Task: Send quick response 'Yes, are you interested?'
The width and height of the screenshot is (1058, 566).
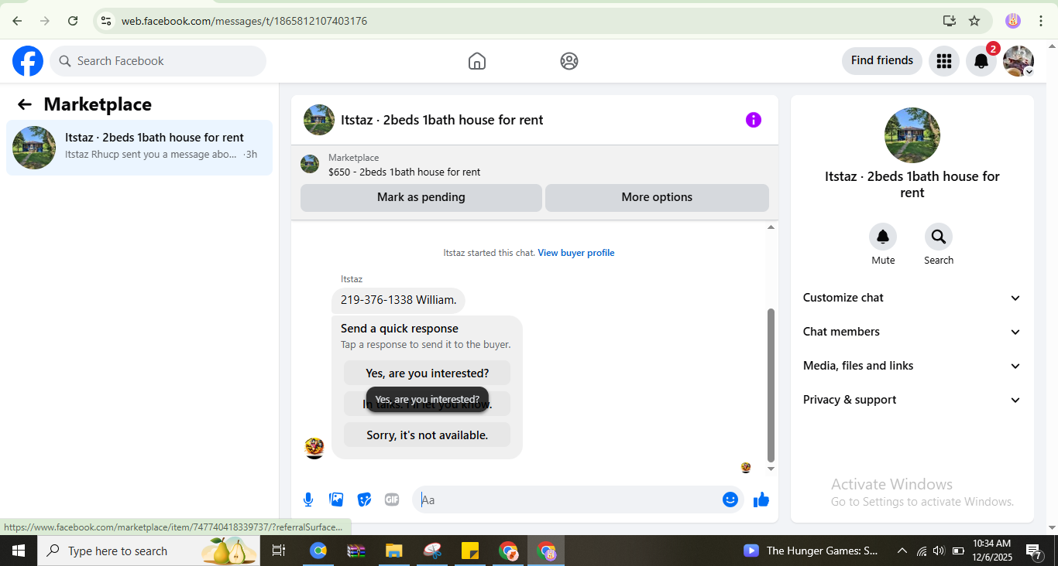Action: point(428,373)
